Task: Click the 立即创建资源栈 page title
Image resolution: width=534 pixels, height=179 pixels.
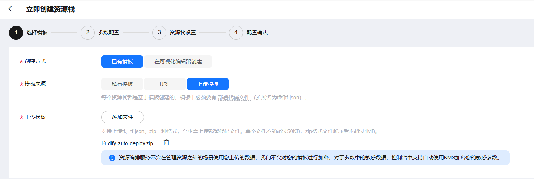Action: (x=50, y=9)
